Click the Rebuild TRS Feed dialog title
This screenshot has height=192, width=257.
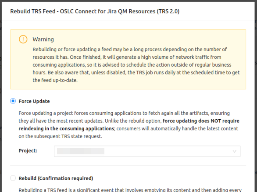[x=95, y=11]
